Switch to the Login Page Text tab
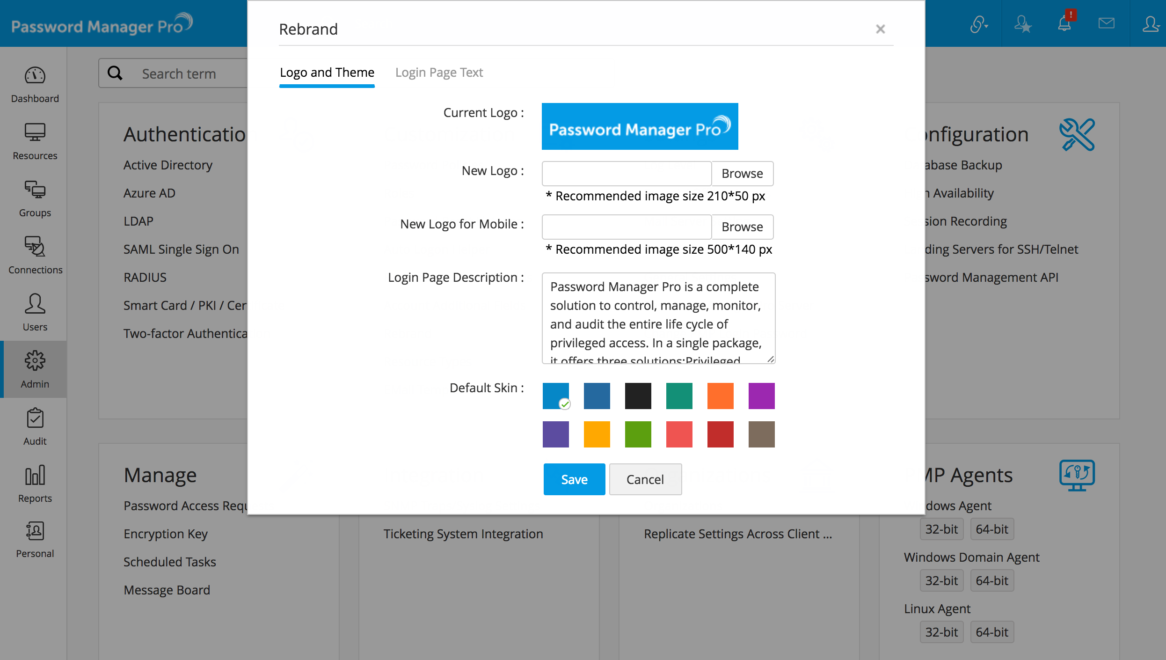1166x660 pixels. [x=439, y=73]
